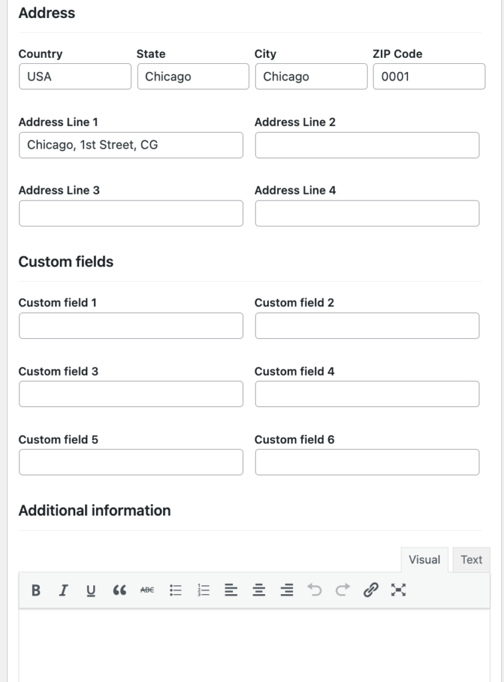The height and width of the screenshot is (682, 504).
Task: Switch to the Visual editor tab
Action: click(424, 559)
